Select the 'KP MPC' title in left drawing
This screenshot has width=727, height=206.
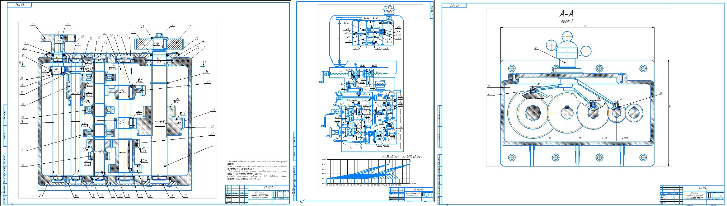pyautogui.click(x=268, y=188)
